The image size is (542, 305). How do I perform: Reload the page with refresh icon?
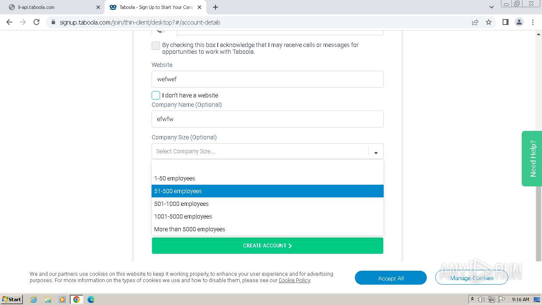point(36,22)
